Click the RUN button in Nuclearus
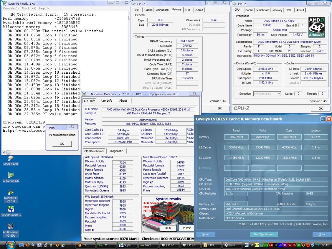The image size is (332, 249). [x=168, y=228]
